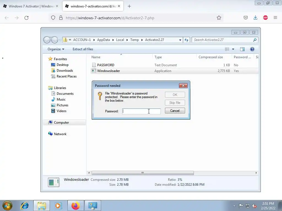Open Music library
Viewport: 282px width, 211px height.
pyautogui.click(x=61, y=99)
